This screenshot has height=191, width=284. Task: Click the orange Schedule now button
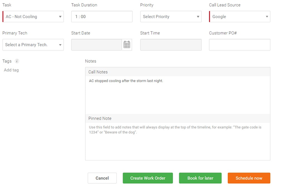pos(249,178)
